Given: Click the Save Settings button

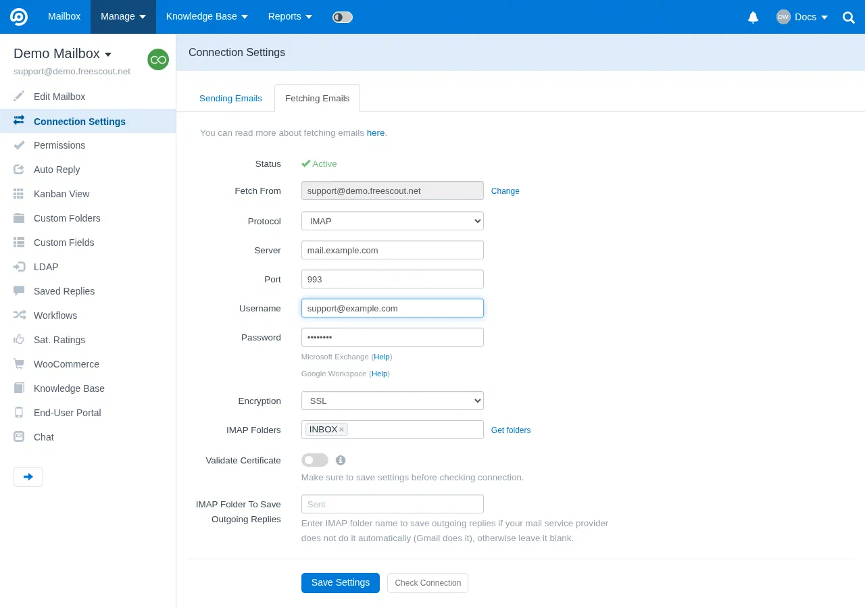Looking at the screenshot, I should point(341,583).
